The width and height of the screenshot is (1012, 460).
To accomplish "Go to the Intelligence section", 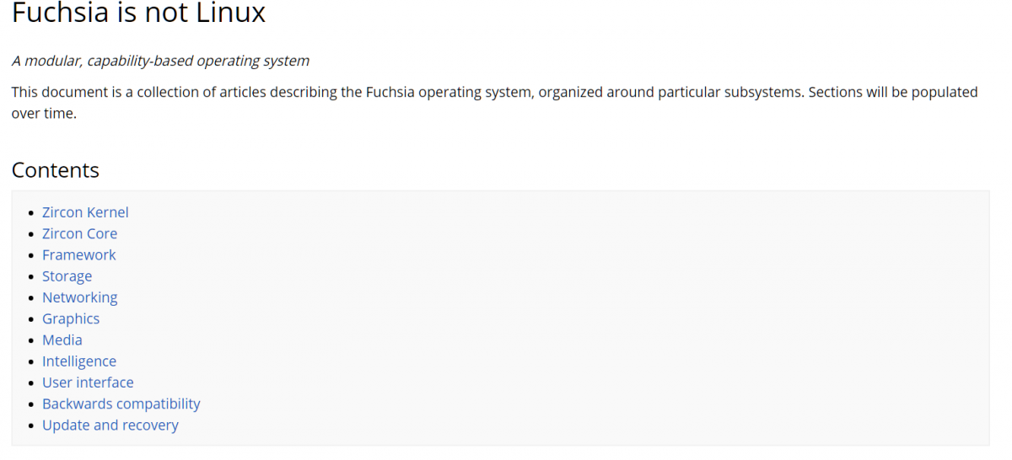I will [79, 361].
